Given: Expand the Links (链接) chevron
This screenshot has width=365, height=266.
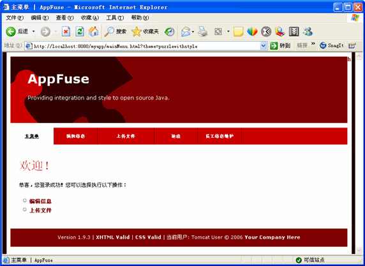Looking at the screenshot, I should [313, 43].
